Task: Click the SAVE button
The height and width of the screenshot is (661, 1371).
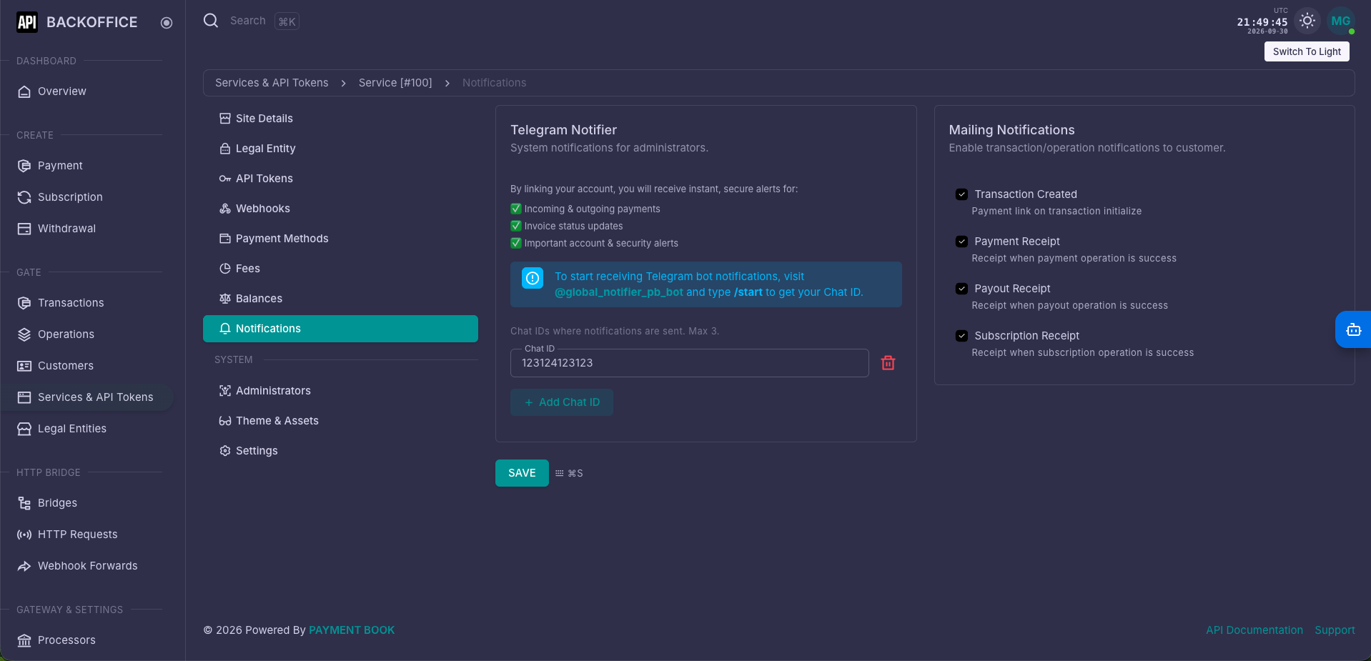Action: 522,473
